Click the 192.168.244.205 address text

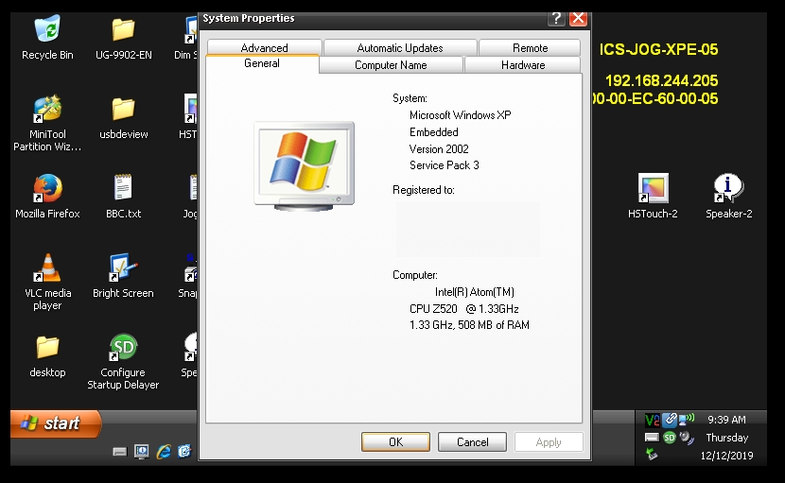point(661,80)
